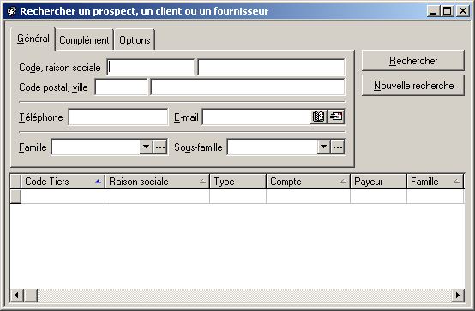This screenshot has height=311, width=475.
Task: Click the left arrow of horizontal scrollbar
Action: click(x=16, y=295)
